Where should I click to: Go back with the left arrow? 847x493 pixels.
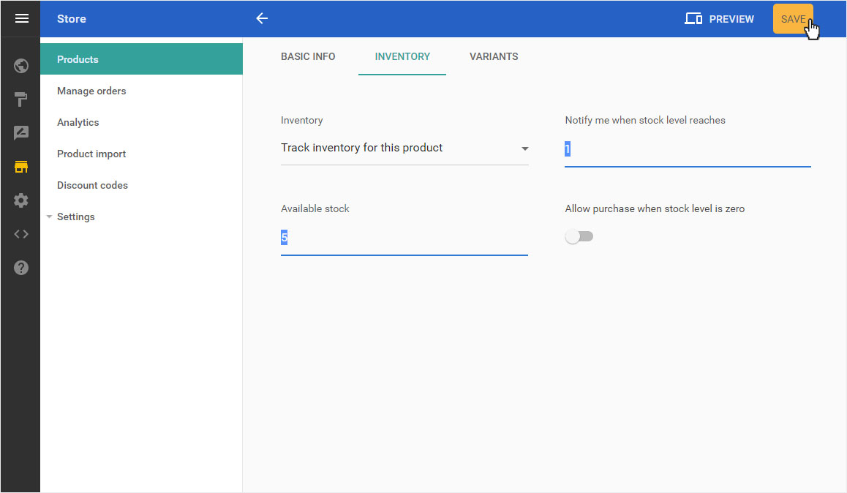coord(262,19)
